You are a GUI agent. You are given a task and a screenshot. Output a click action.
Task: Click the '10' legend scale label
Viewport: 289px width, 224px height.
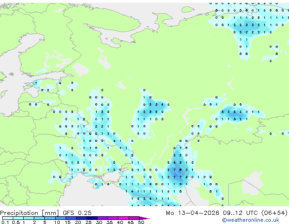pyautogui.click(x=57, y=222)
